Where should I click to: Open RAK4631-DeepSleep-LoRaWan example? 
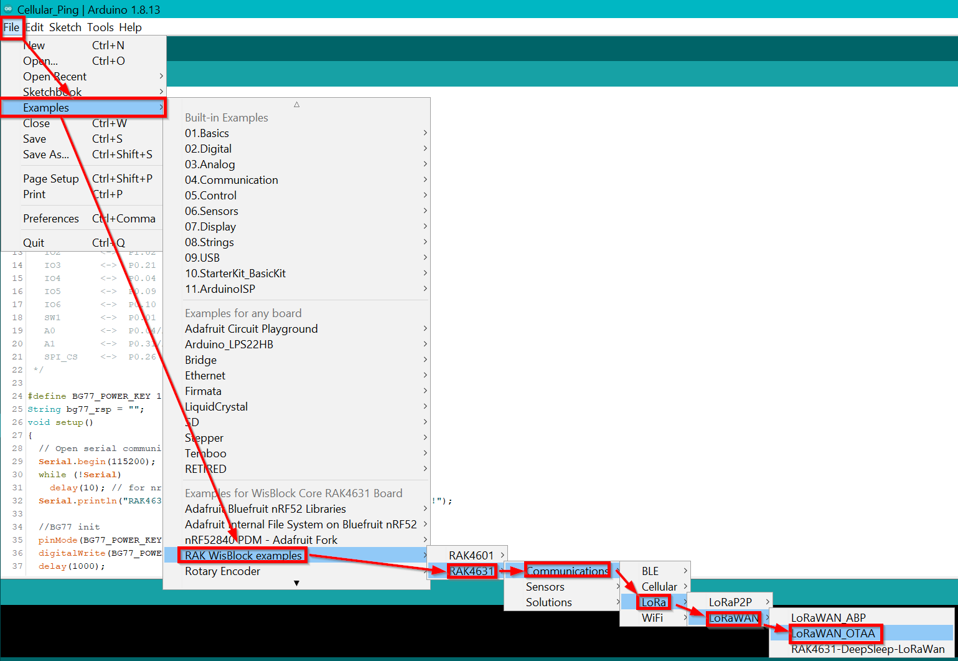click(x=862, y=649)
